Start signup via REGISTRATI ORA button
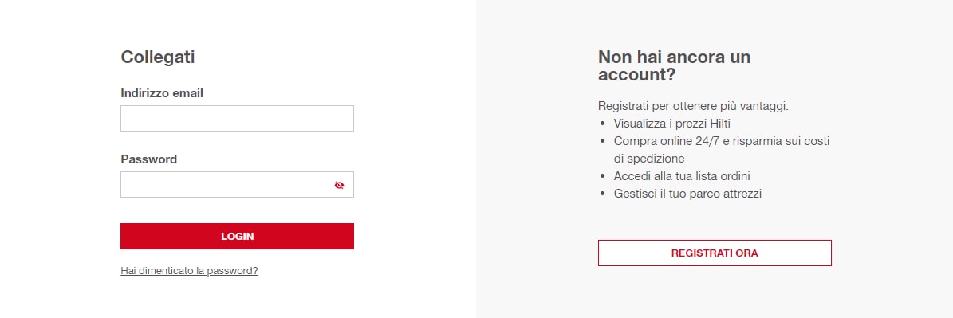 click(715, 253)
